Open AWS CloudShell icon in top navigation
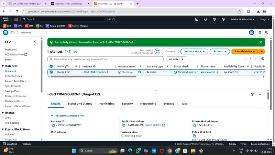The image size is (275, 155). [197, 19]
